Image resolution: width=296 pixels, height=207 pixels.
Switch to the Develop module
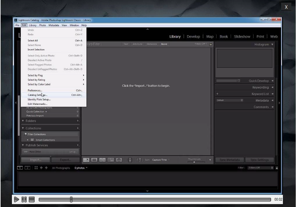pyautogui.click(x=193, y=37)
